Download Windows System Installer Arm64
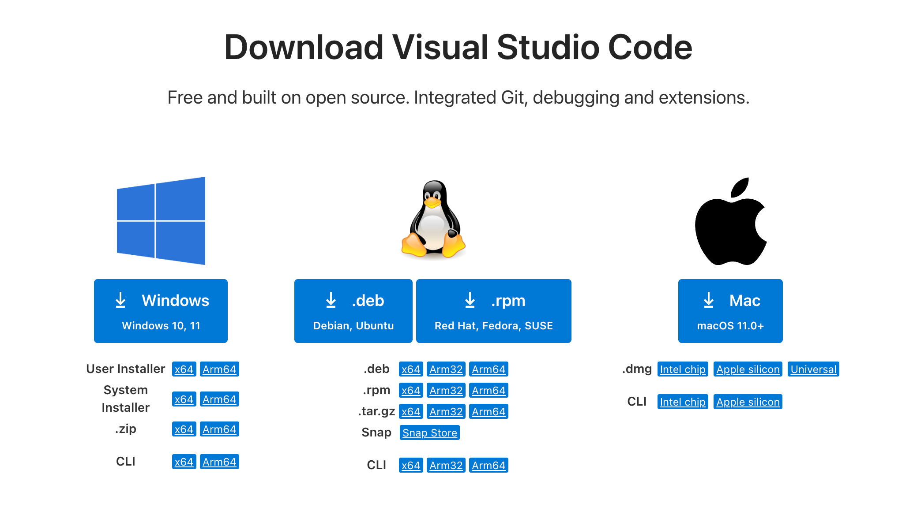902x522 pixels. [x=219, y=399]
